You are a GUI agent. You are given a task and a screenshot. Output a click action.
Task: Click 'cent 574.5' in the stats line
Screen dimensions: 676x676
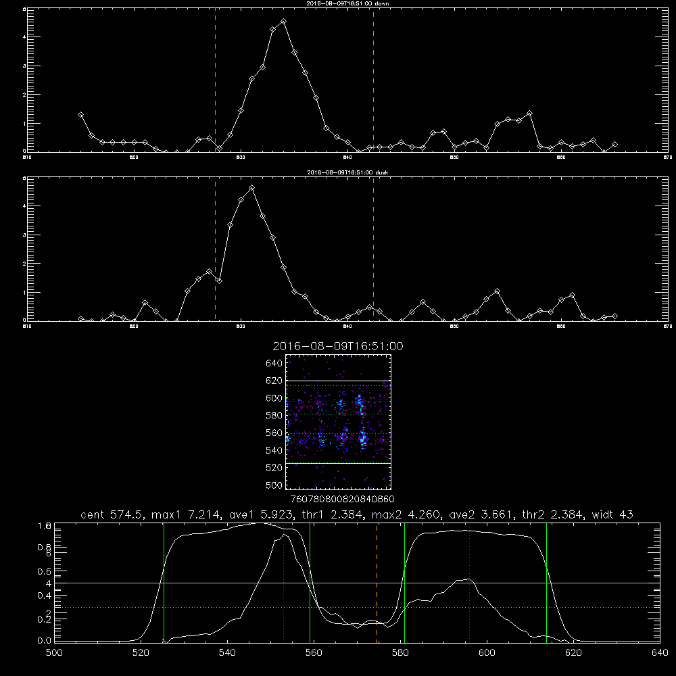pos(114,514)
